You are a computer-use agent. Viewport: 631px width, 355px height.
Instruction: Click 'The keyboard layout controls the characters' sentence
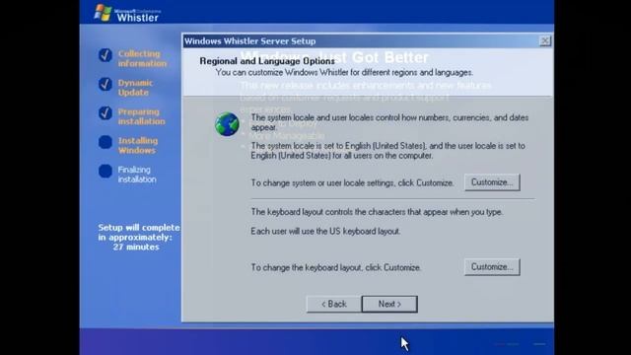coord(377,212)
